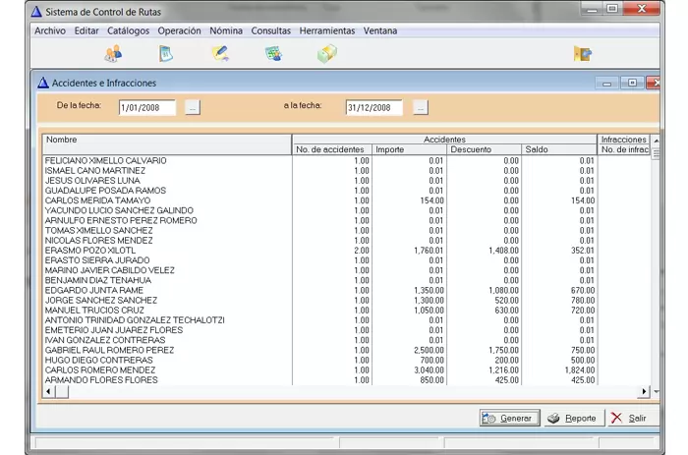Click the start date field 1/01/2008
688x455 pixels.
pos(146,107)
